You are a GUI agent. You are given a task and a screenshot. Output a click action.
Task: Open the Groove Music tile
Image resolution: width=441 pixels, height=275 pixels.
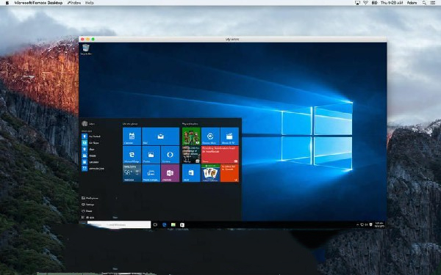[210, 136]
